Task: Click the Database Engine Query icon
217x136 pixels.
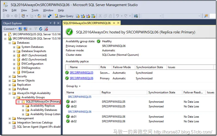Action: tap(78, 16)
